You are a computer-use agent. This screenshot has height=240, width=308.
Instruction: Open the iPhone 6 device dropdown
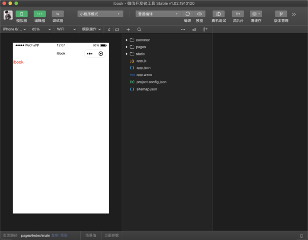click(14, 29)
